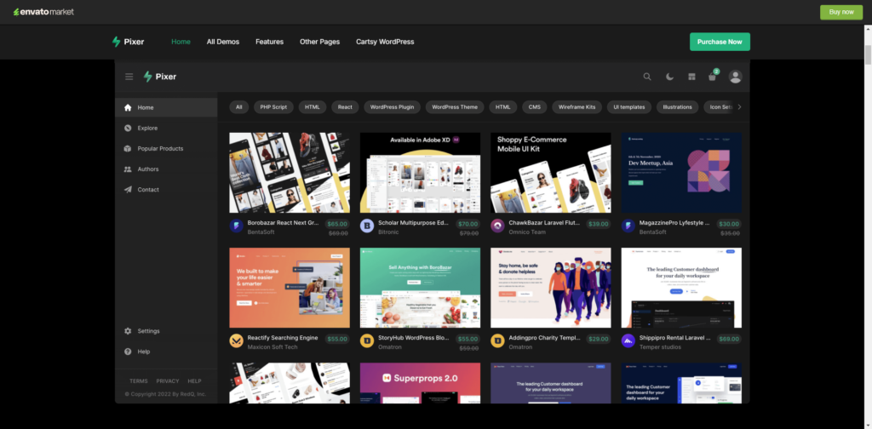The image size is (872, 429).
Task: Open the TERMS footer link
Action: click(x=139, y=381)
